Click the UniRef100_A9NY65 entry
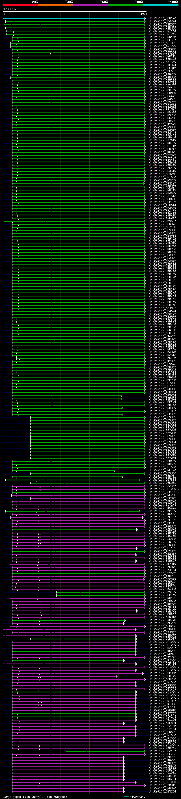The image size is (181, 799). tap(162, 37)
